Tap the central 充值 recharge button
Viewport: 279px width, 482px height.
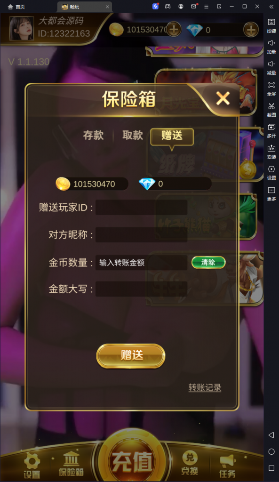[132, 459]
